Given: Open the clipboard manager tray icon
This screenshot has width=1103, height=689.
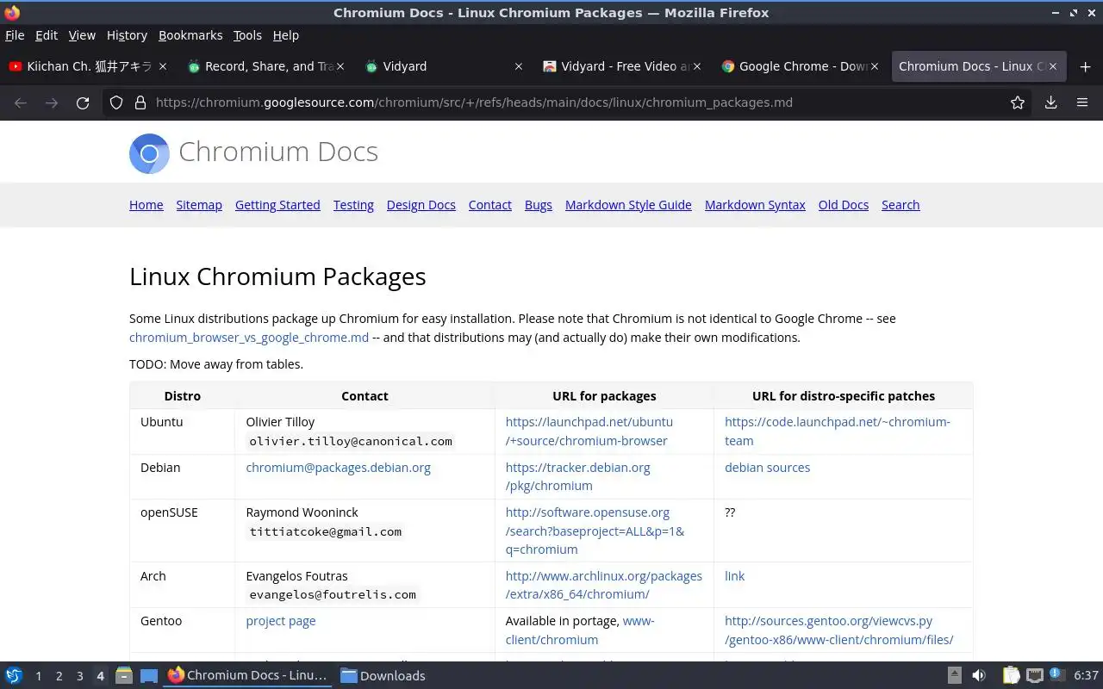Looking at the screenshot, I should (1011, 676).
